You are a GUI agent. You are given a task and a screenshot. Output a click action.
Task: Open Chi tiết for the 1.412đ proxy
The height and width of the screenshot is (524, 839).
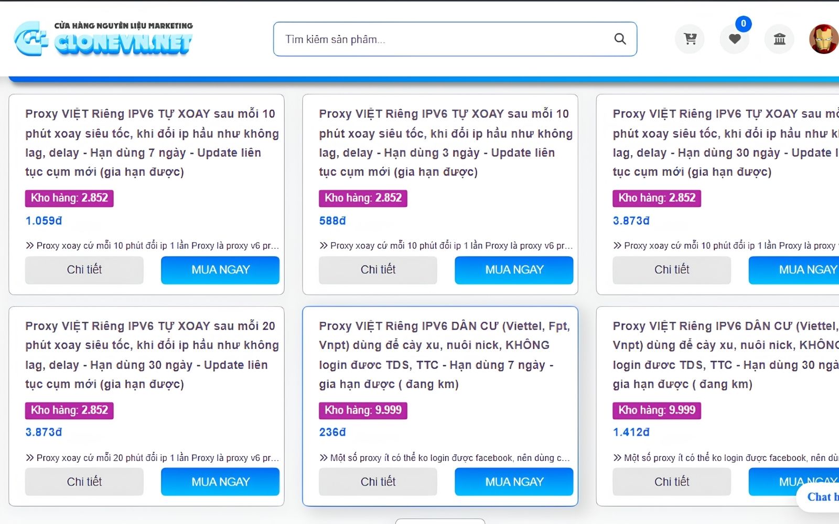pos(672,482)
